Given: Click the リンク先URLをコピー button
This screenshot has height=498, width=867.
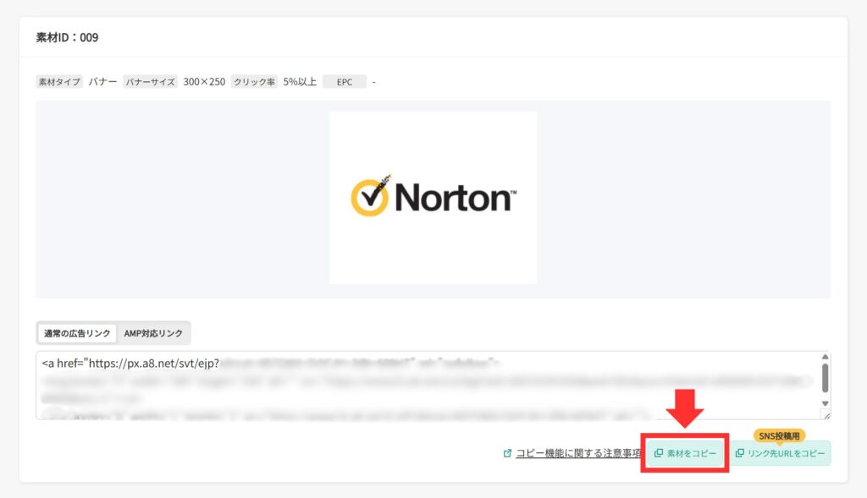Looking at the screenshot, I should (780, 452).
